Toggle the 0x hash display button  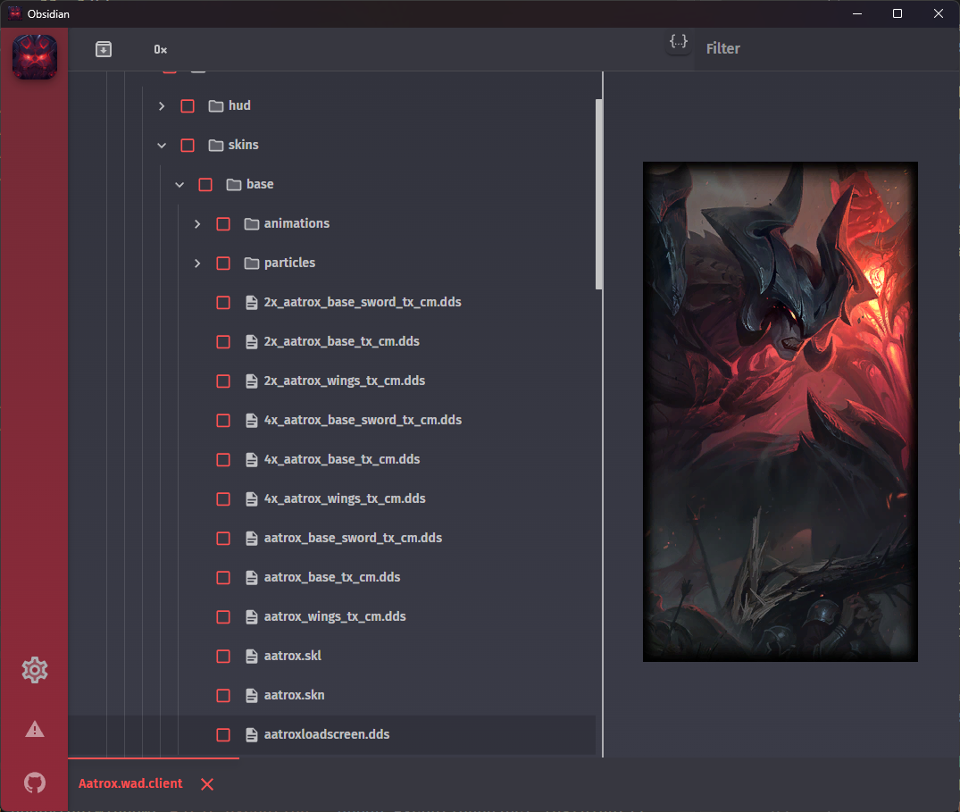click(161, 50)
